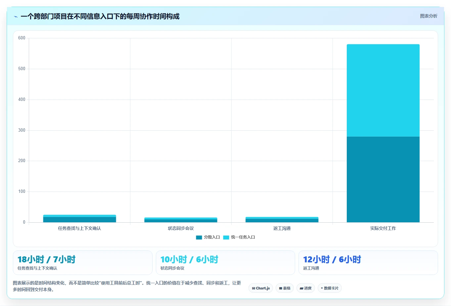Click the cyan 统一任务入口 bar of 实际交付工作
The height and width of the screenshot is (306, 451).
pos(383,90)
